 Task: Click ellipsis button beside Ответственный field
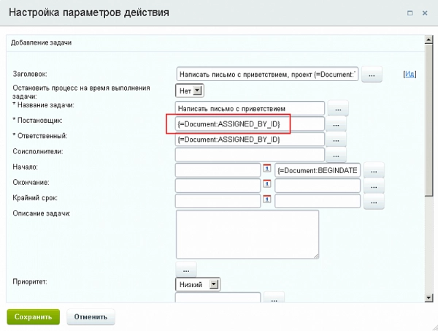click(335, 140)
